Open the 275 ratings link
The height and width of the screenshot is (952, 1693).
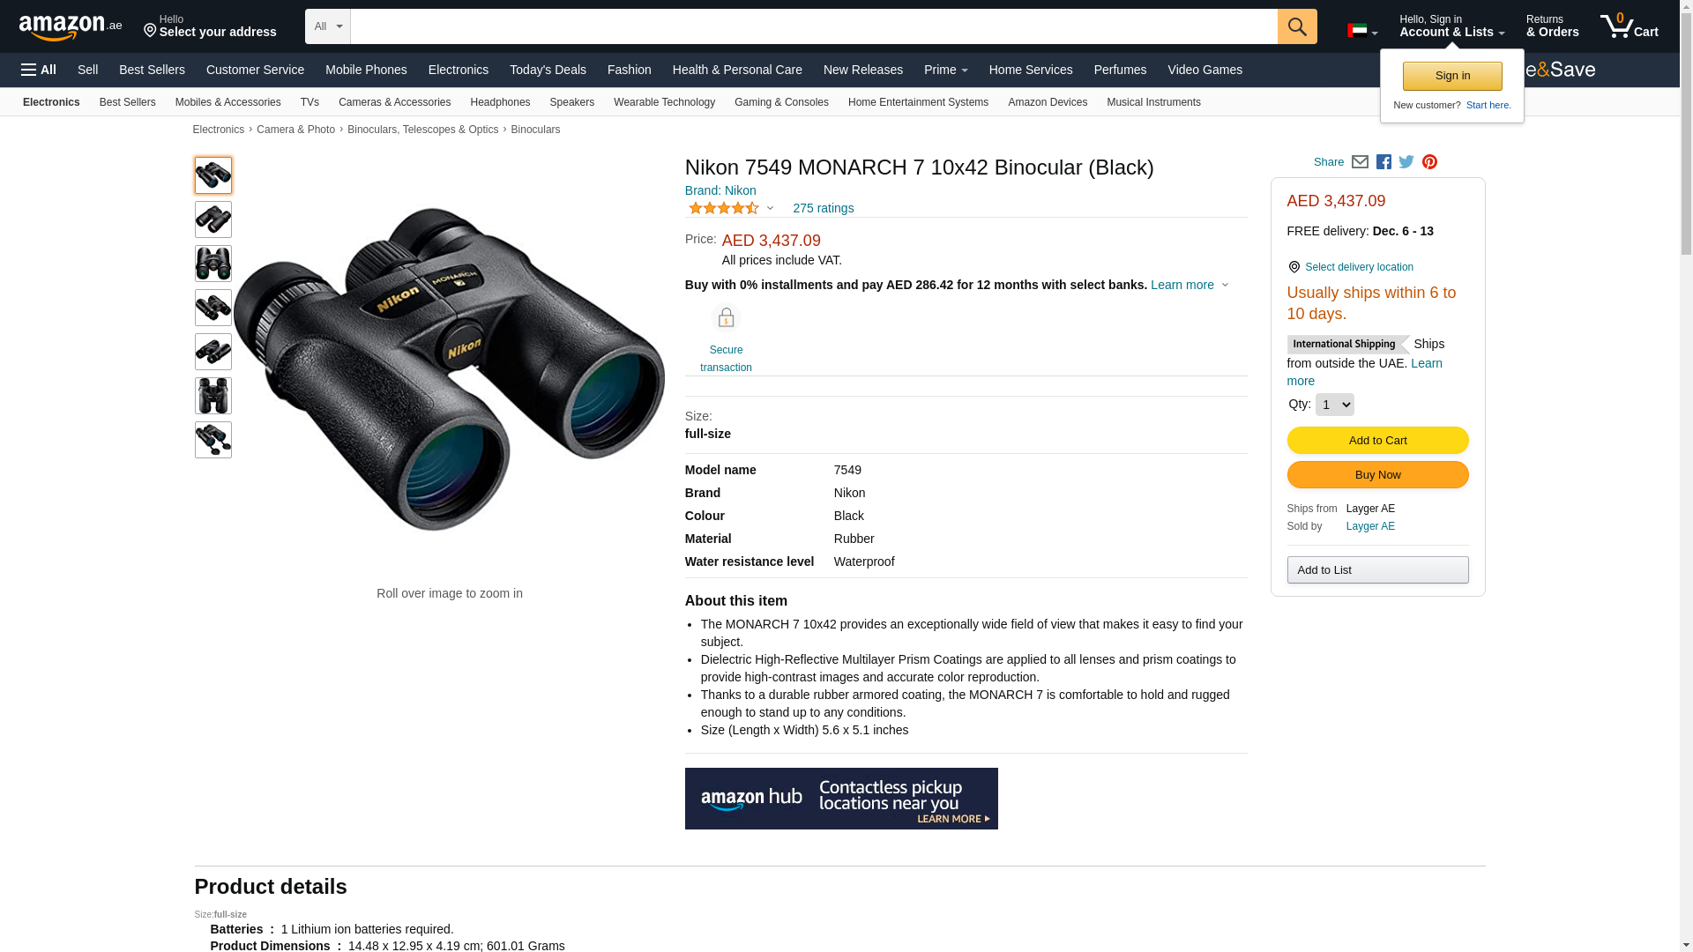point(823,209)
